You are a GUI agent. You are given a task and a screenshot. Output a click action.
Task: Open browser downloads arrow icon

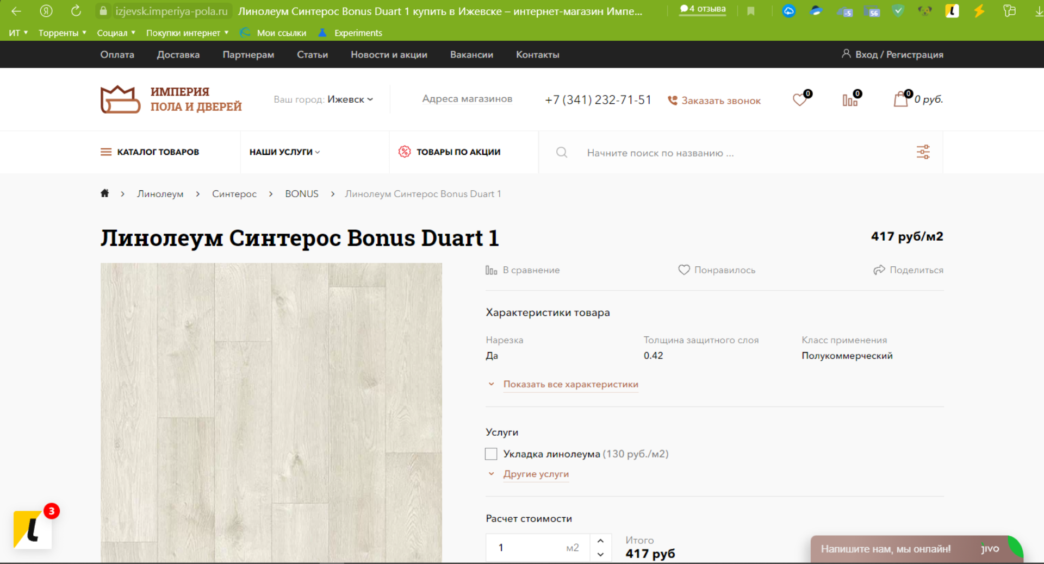click(1039, 11)
